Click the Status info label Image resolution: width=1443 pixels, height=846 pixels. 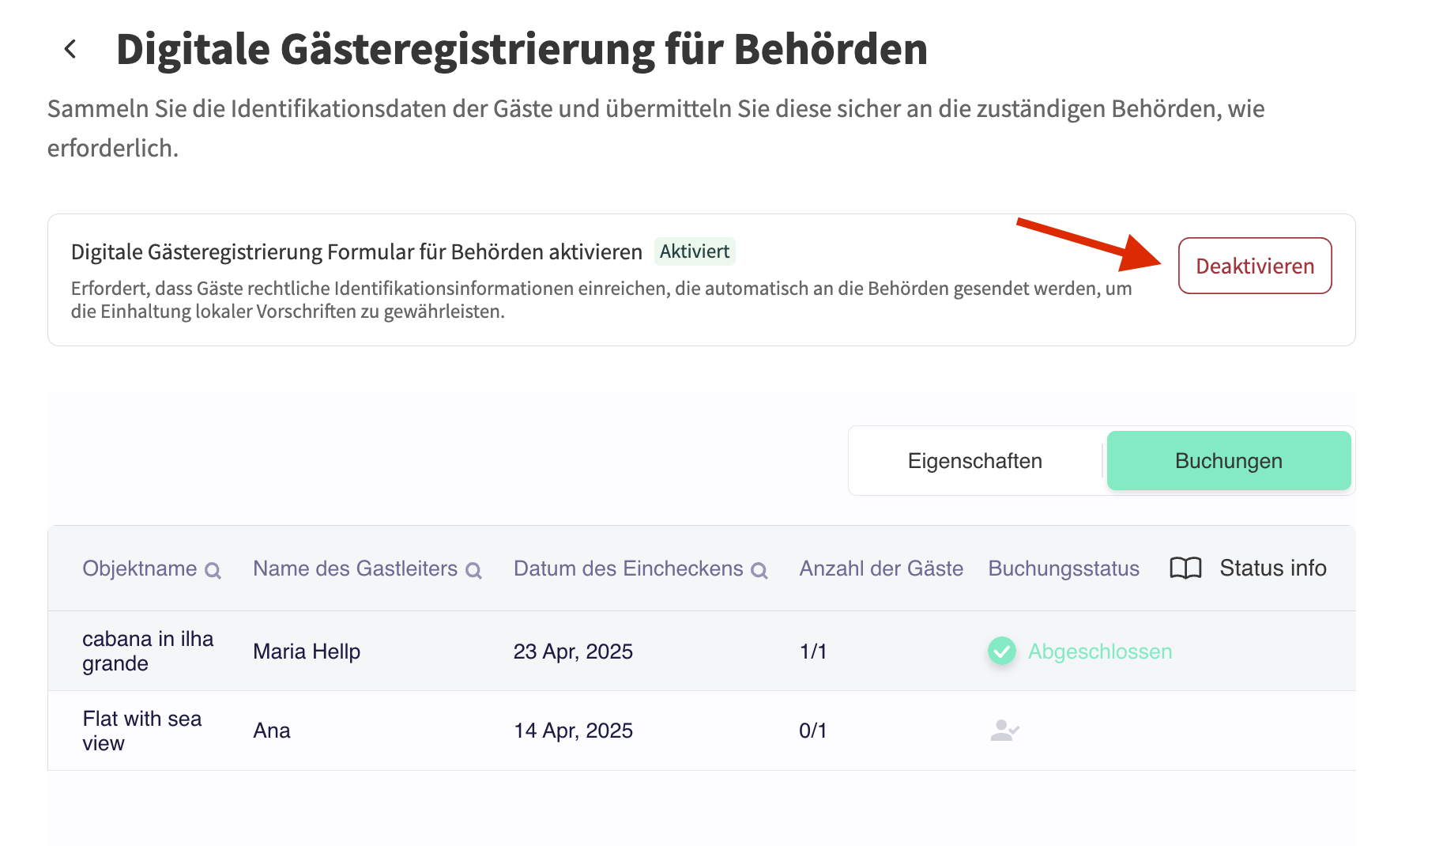pos(1272,568)
